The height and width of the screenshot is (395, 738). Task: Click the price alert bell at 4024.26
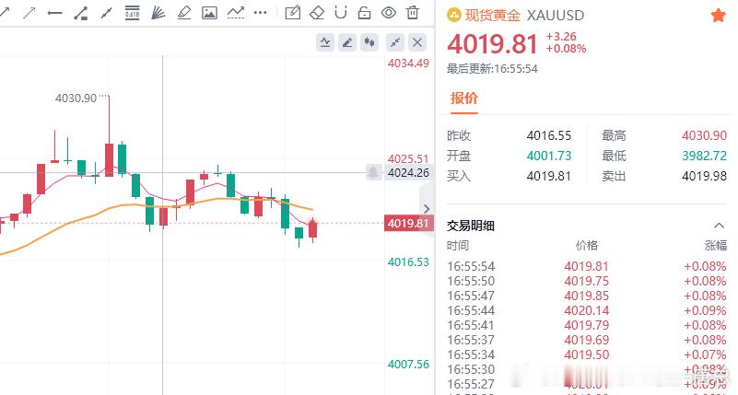coord(374,172)
